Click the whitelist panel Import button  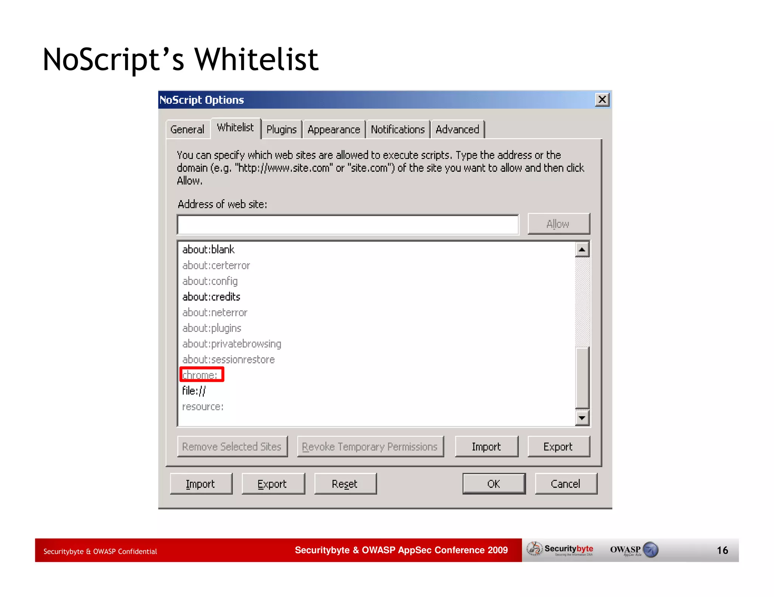[486, 447]
